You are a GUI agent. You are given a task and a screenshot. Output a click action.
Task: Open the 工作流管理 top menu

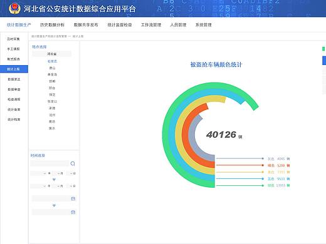pos(151,25)
